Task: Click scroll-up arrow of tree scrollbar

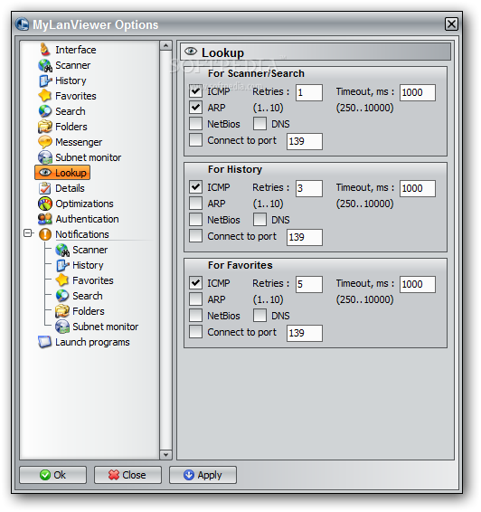Action: pyautogui.click(x=165, y=46)
